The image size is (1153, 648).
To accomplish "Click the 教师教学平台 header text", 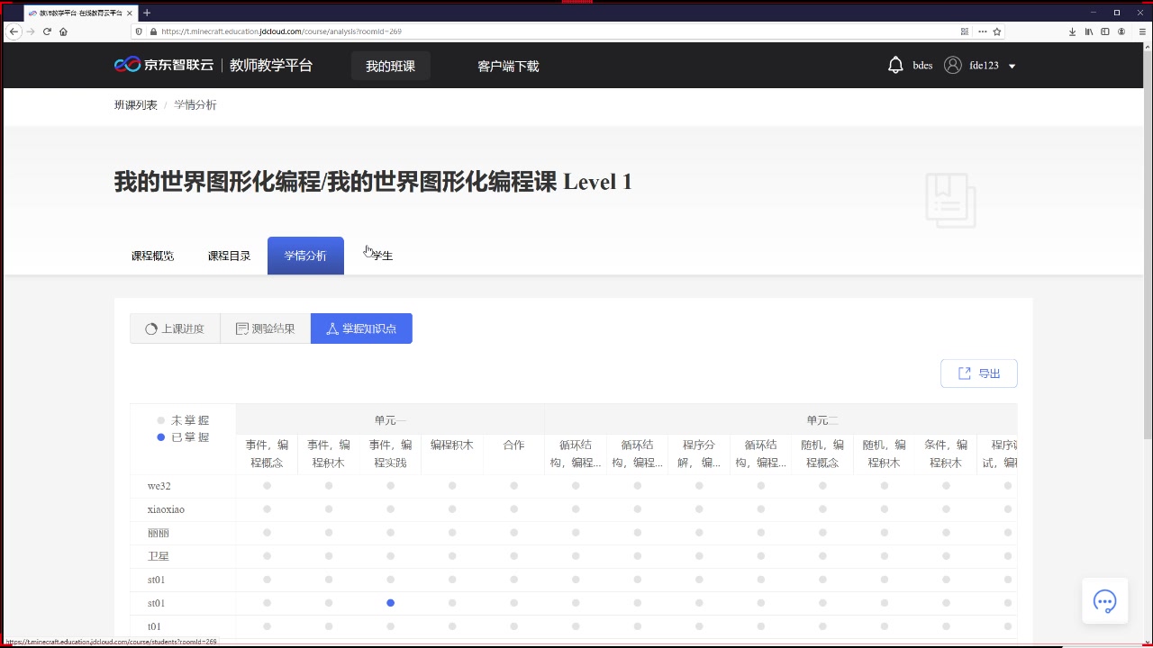I will 271,66.
